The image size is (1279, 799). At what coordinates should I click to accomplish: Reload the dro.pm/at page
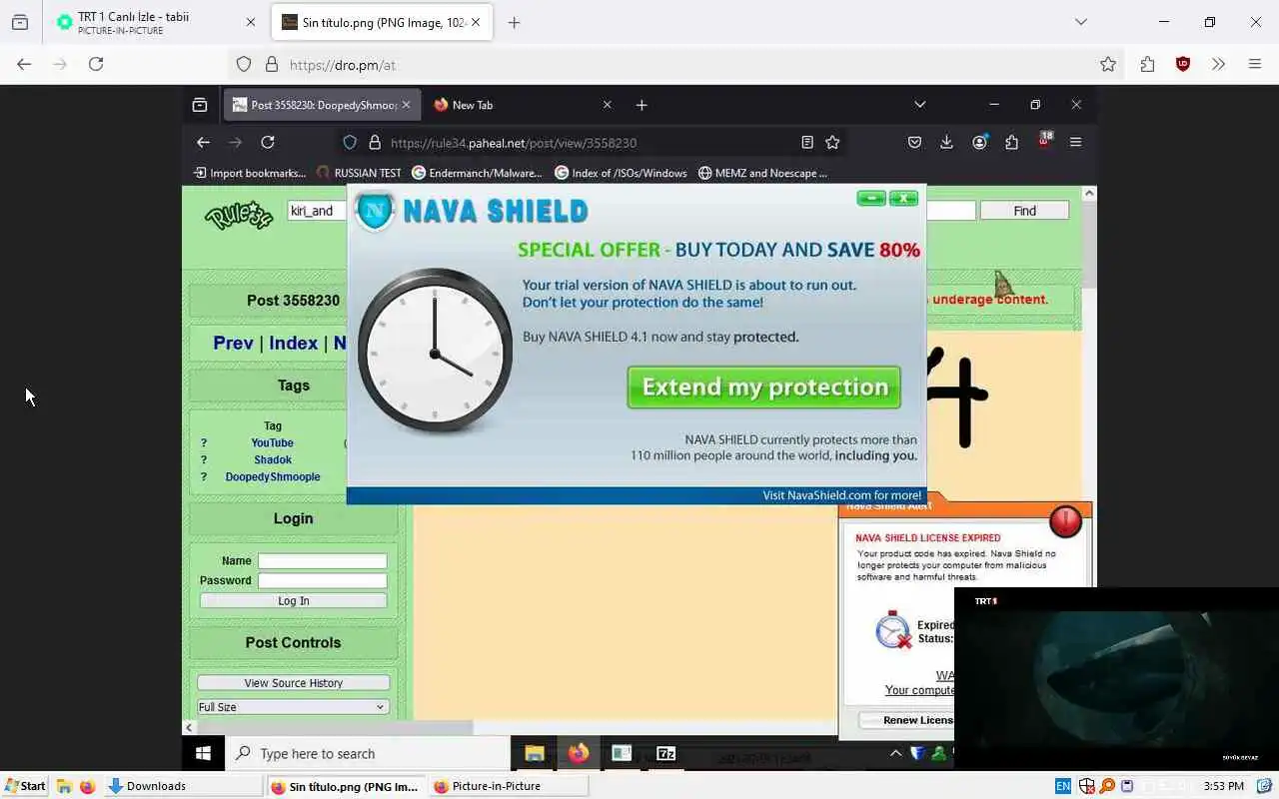click(96, 64)
